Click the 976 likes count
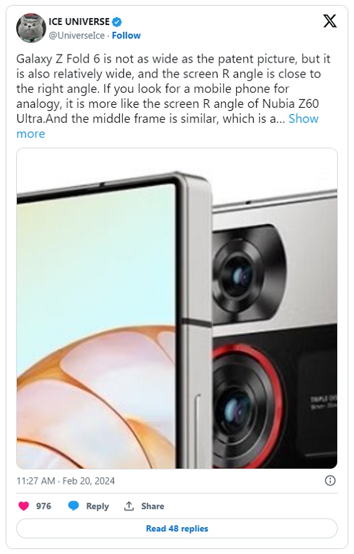Screen dimensions: 354x554 pos(44,506)
